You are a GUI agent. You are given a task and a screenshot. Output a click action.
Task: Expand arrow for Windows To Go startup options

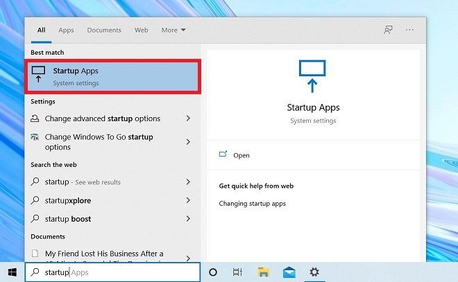point(188,142)
